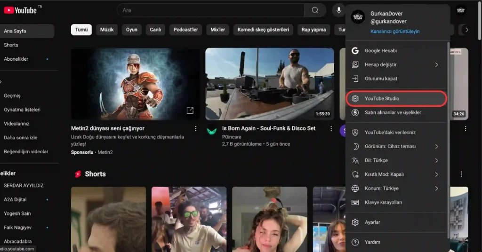Select the Rap yapma chip
482x252 pixels.
click(x=313, y=30)
